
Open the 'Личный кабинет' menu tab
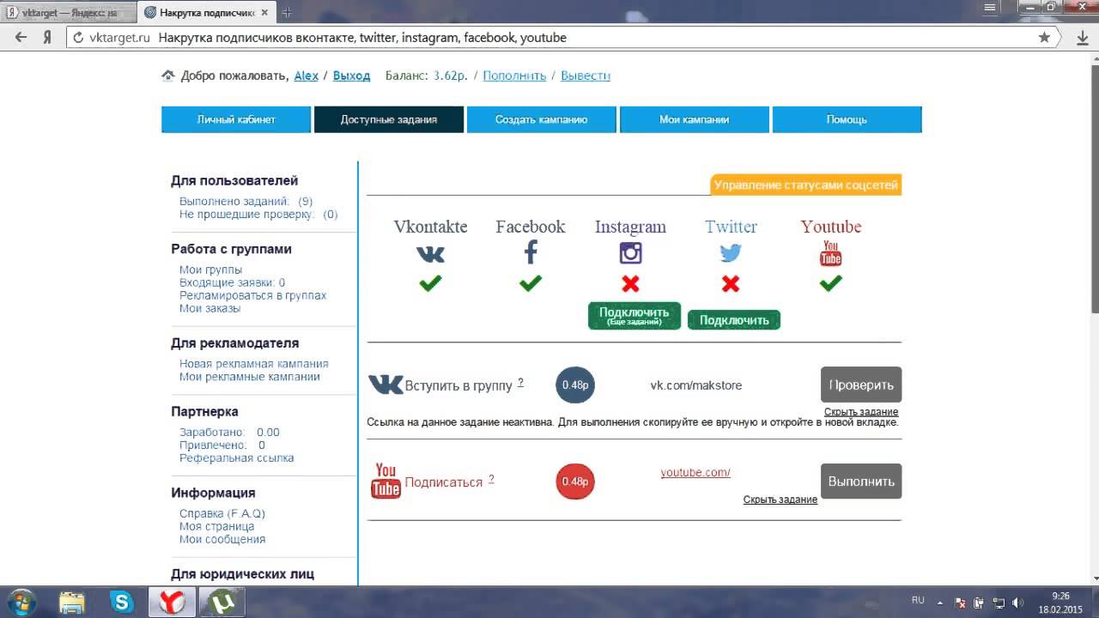[236, 119]
